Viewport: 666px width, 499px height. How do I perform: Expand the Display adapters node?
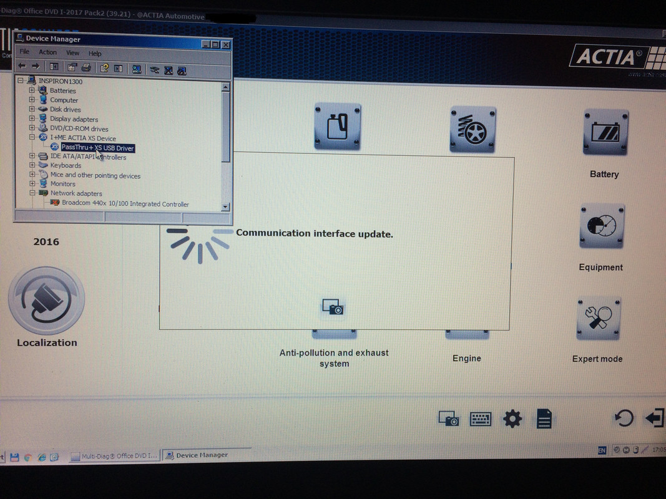click(32, 118)
